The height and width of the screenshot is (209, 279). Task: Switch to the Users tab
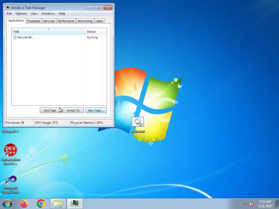click(99, 21)
